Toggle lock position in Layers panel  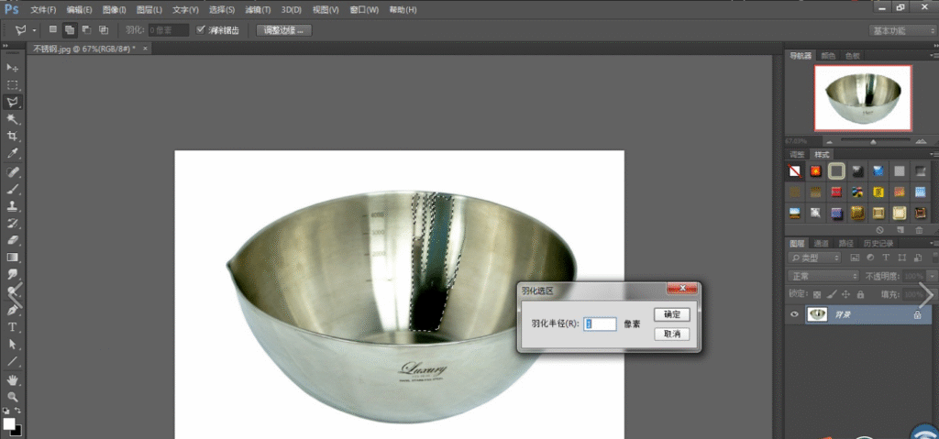pos(845,295)
